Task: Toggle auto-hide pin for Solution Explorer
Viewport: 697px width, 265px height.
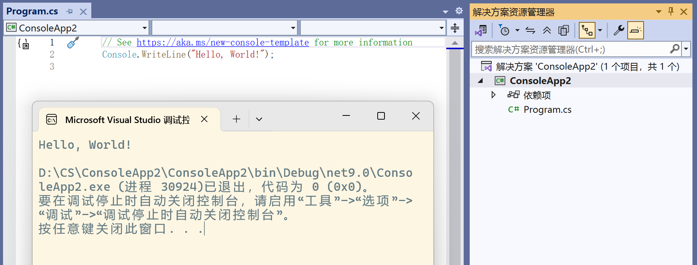Action: point(671,11)
